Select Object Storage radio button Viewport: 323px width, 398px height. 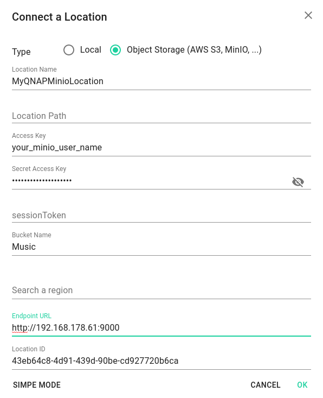pyautogui.click(x=115, y=50)
